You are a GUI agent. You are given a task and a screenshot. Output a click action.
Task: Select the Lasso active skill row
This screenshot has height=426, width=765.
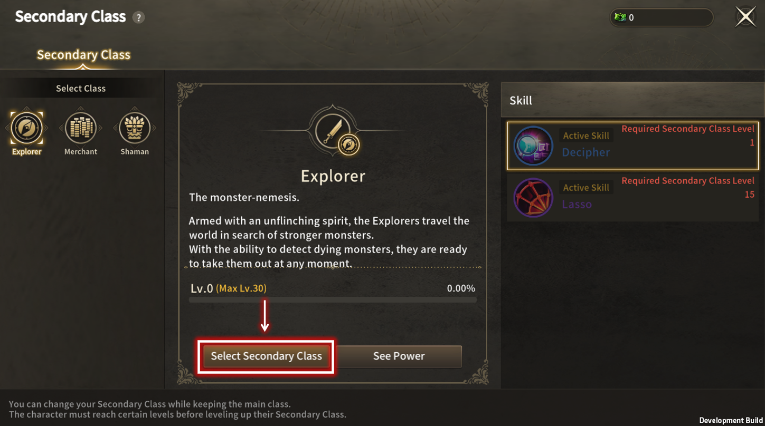click(x=633, y=198)
